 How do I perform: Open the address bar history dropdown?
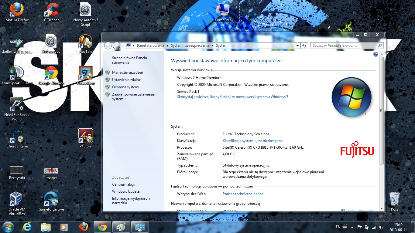click(x=298, y=46)
